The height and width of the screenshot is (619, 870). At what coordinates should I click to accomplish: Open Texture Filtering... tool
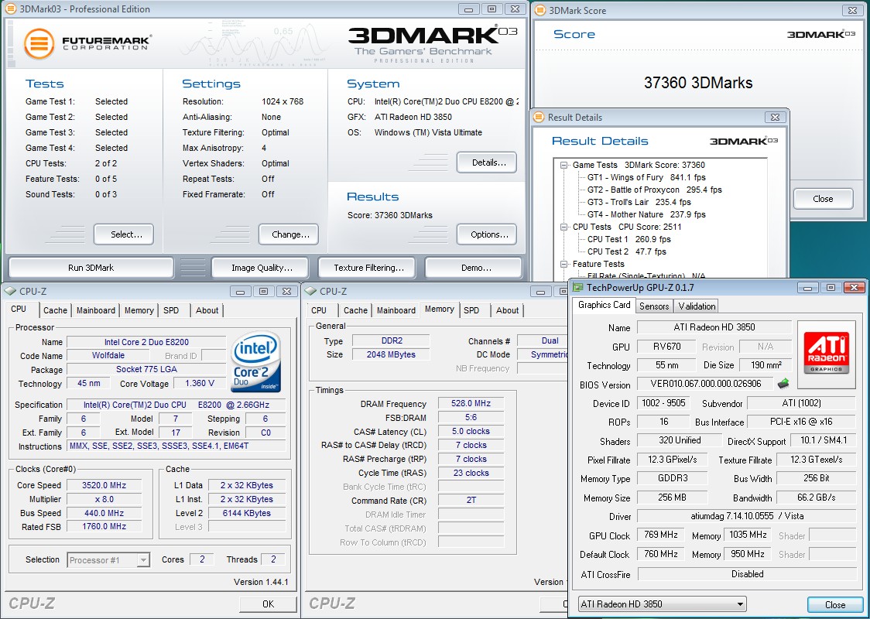point(367,268)
